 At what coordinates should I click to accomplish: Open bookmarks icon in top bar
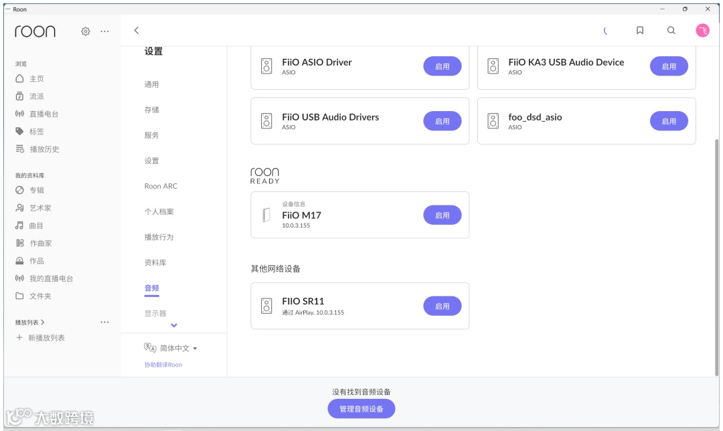click(x=640, y=30)
